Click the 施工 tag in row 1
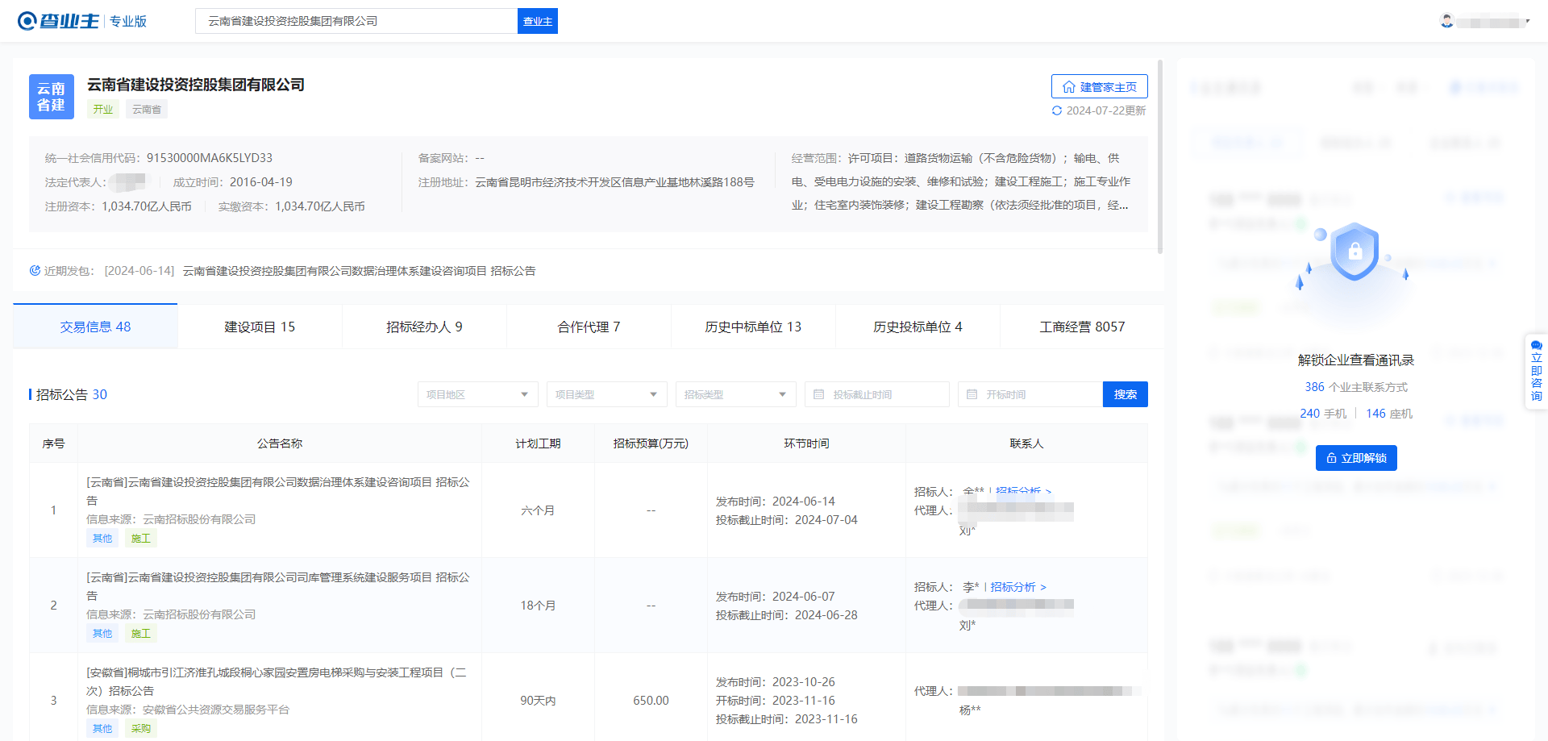This screenshot has width=1548, height=741. click(141, 539)
